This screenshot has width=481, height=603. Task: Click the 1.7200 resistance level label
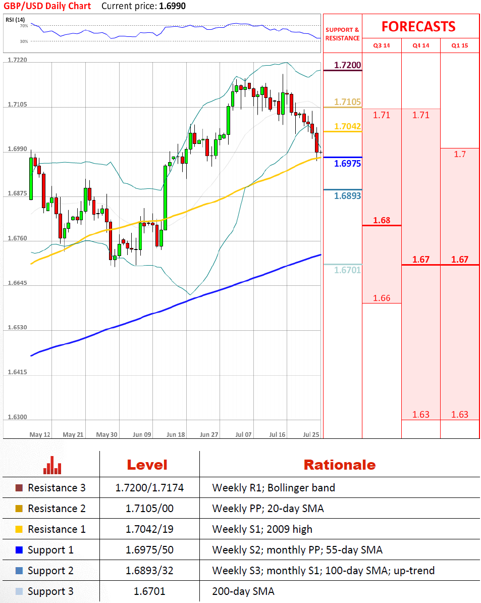pos(348,65)
